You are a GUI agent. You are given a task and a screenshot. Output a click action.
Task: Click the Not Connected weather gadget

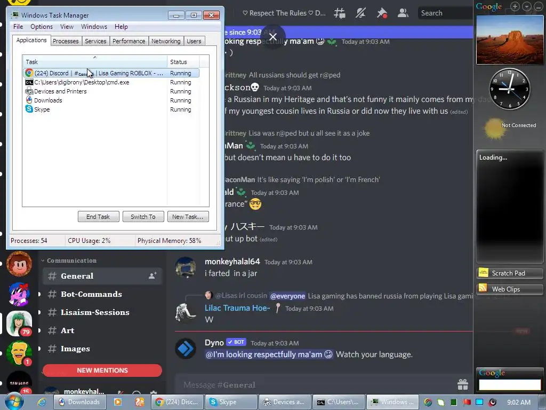click(x=509, y=128)
